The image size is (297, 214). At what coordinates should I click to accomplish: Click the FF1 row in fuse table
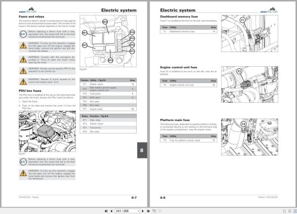coord(108,84)
